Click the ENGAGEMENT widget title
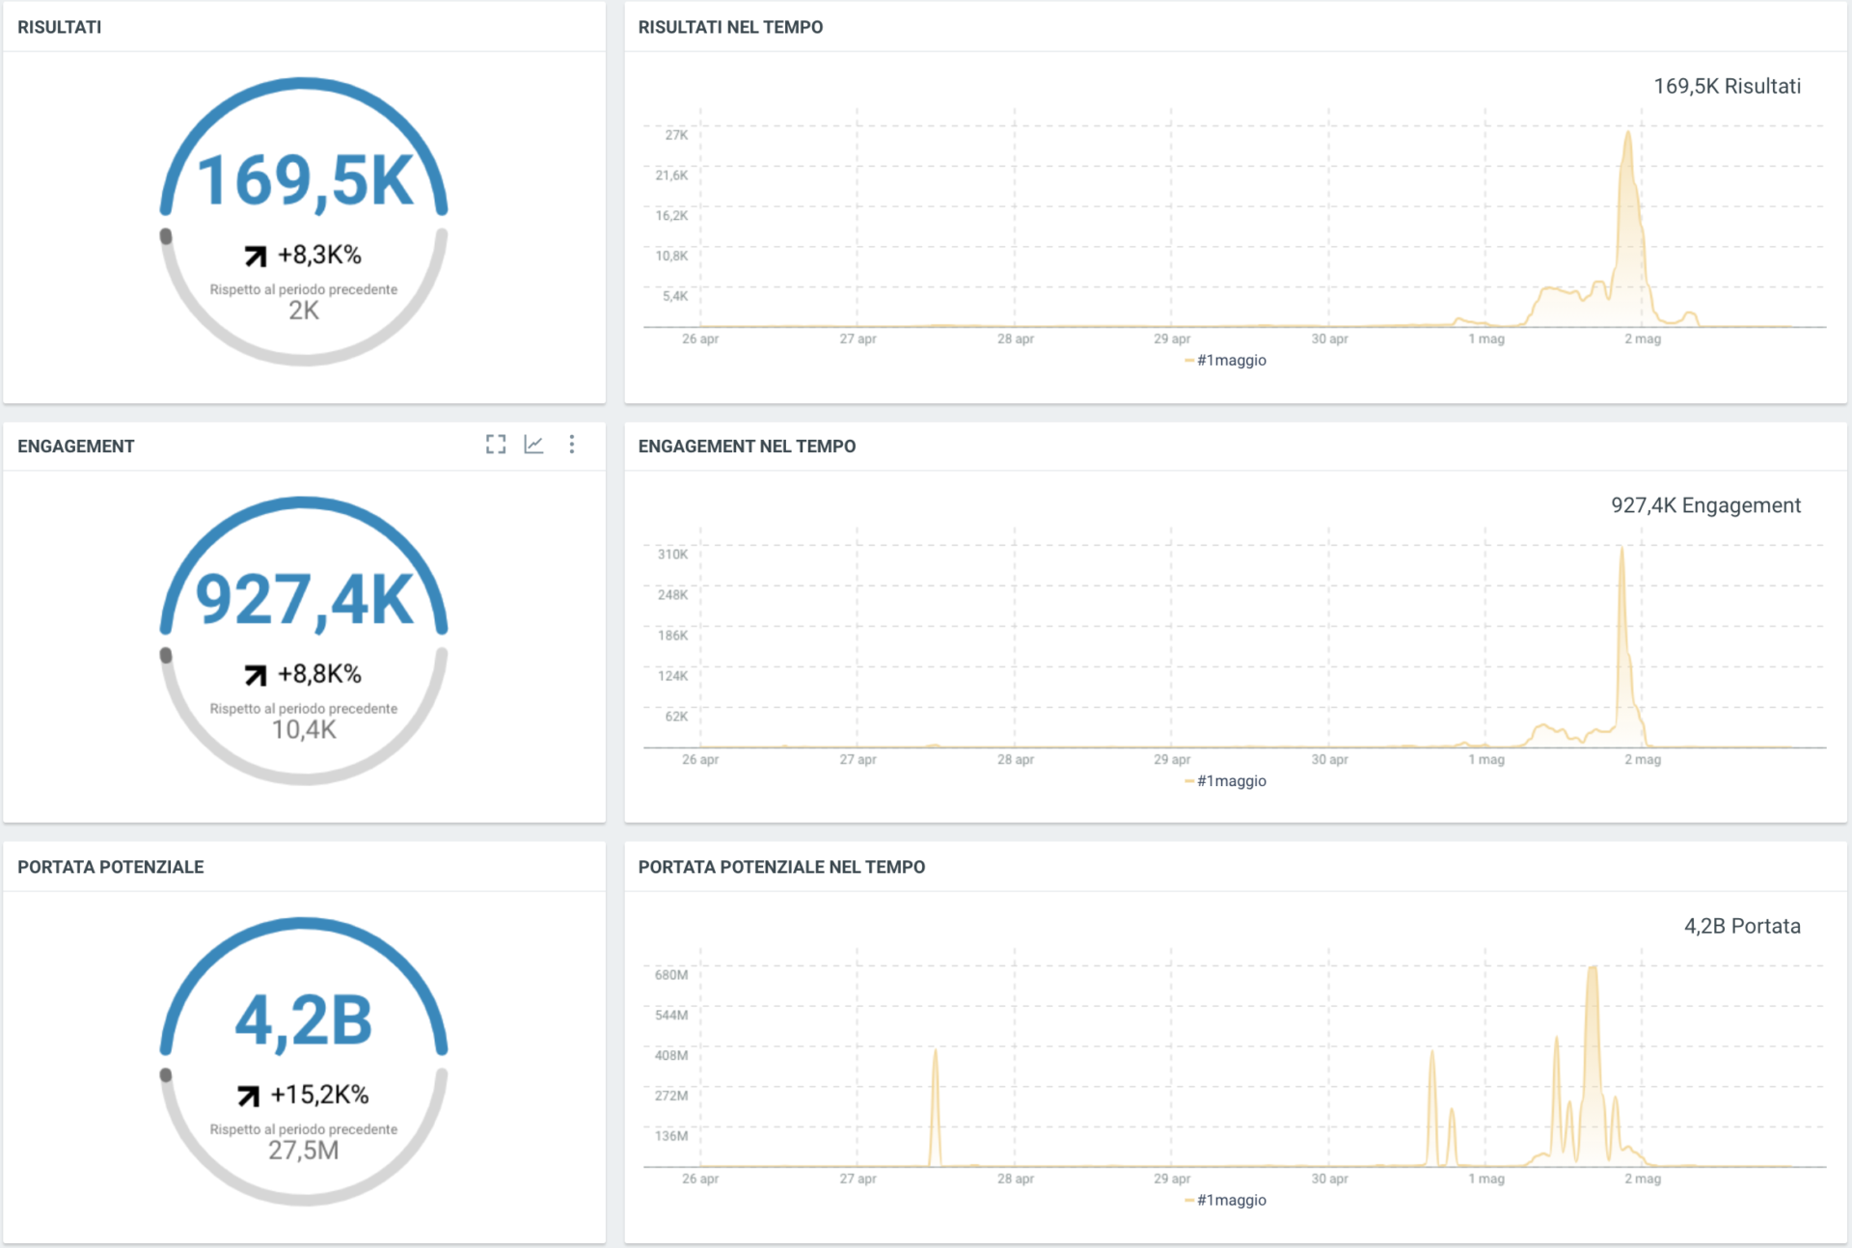 coord(75,447)
